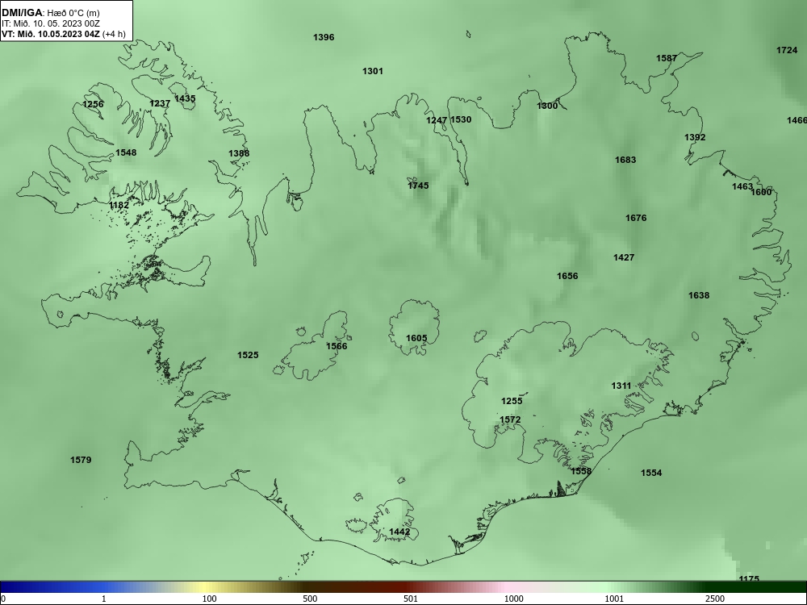
Task: Select the 1525 height label
Action: coord(248,355)
